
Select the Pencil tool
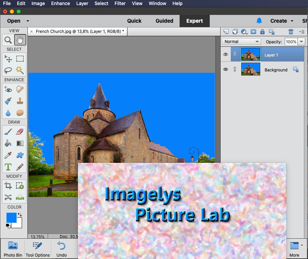(20, 167)
